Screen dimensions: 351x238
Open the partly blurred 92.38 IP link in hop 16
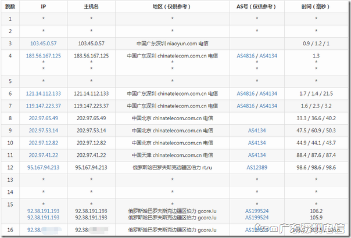click(44, 230)
